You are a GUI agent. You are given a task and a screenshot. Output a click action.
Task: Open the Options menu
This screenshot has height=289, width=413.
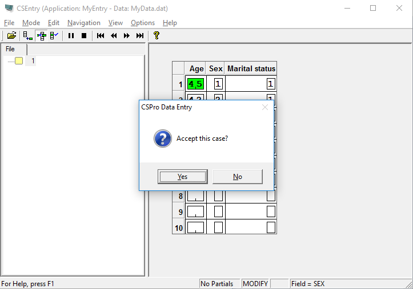142,23
